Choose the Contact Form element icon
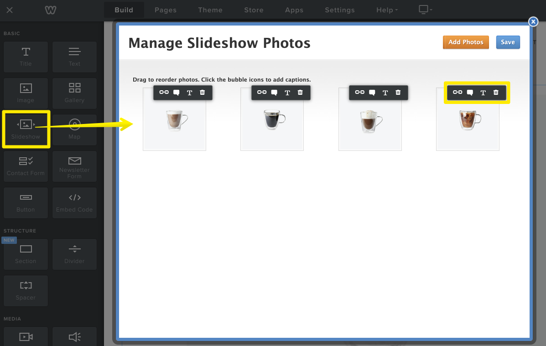This screenshot has height=346, width=546. pos(26,166)
